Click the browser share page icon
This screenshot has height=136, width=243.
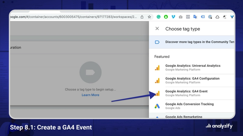[x=142, y=17]
